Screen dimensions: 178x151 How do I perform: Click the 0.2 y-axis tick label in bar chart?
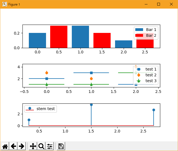click(x=17, y=33)
